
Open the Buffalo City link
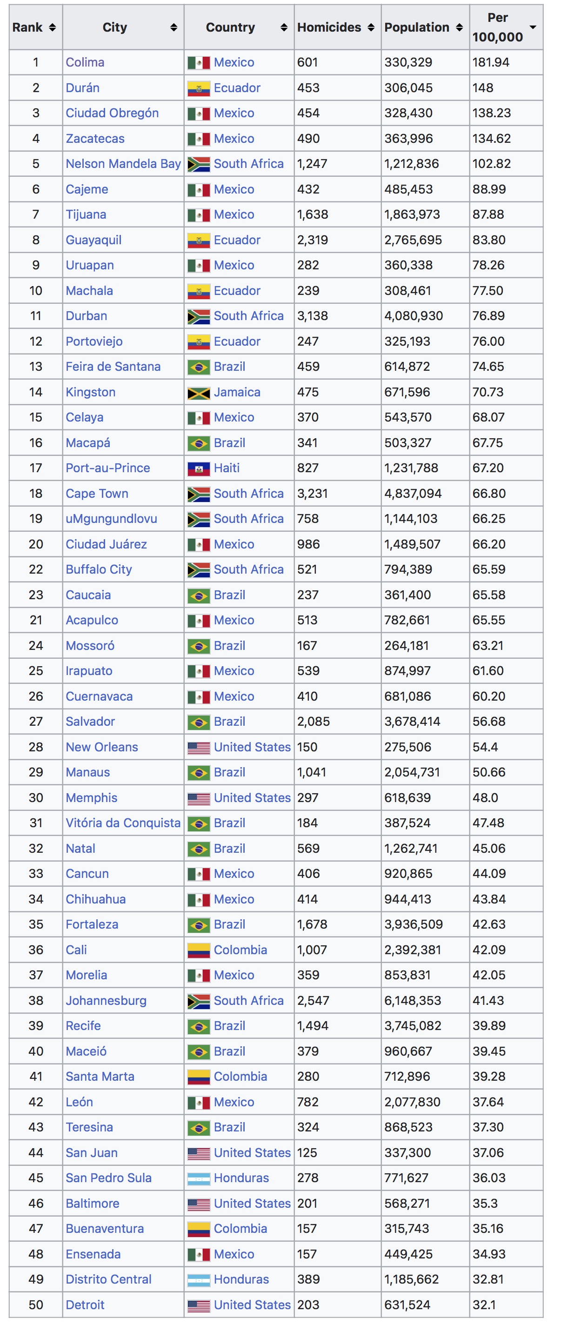99,569
